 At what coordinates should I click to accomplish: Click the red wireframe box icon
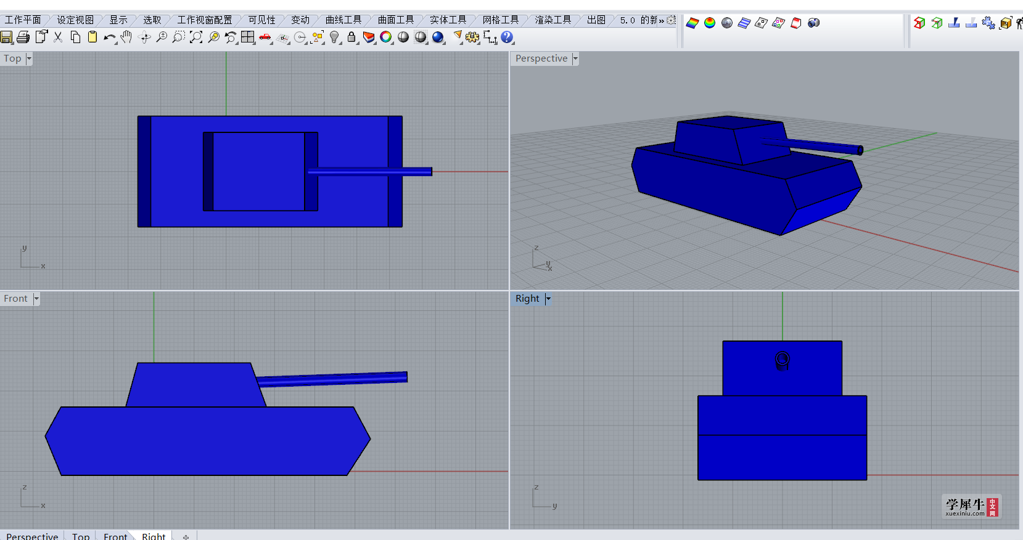point(919,23)
